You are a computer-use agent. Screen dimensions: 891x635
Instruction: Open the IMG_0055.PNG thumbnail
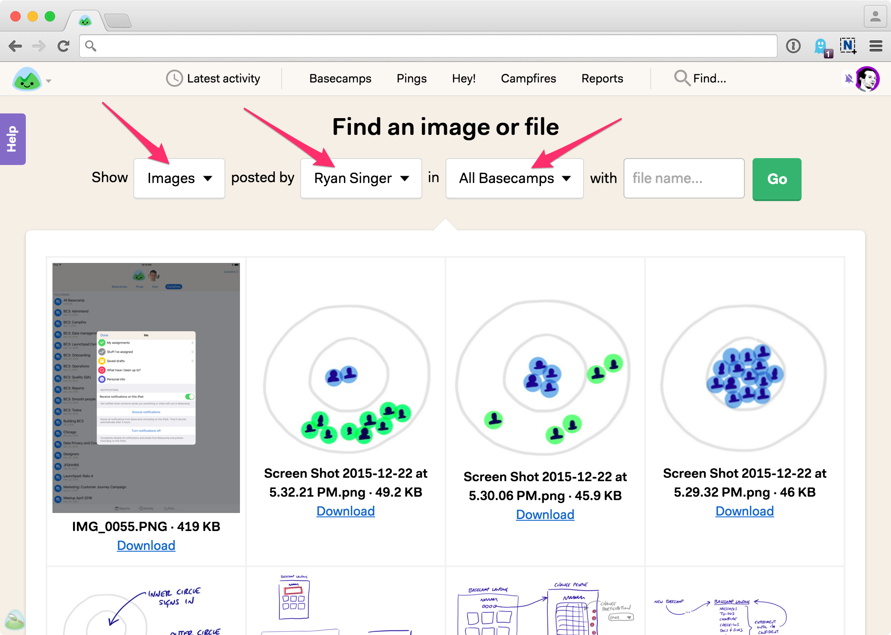tap(146, 388)
